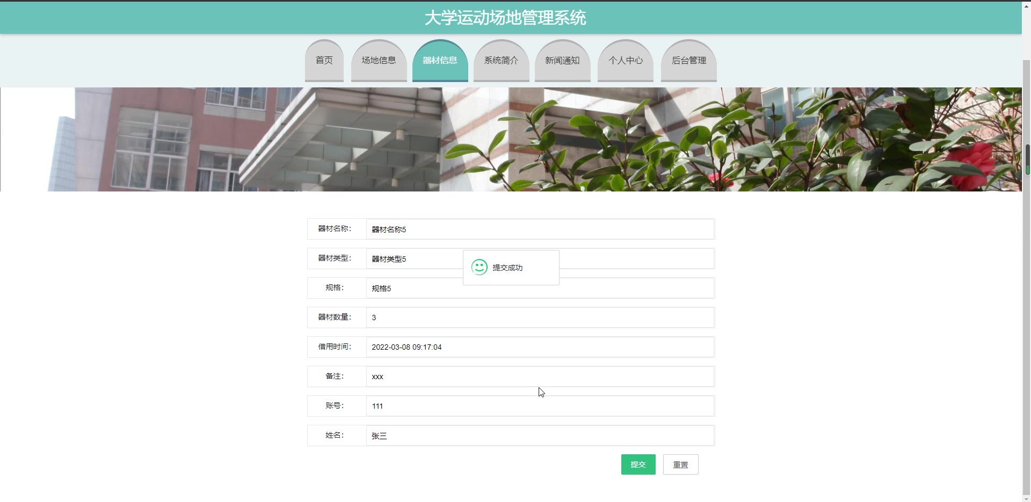Edit the 器材数量 field showing 3
The height and width of the screenshot is (502, 1031).
(540, 318)
